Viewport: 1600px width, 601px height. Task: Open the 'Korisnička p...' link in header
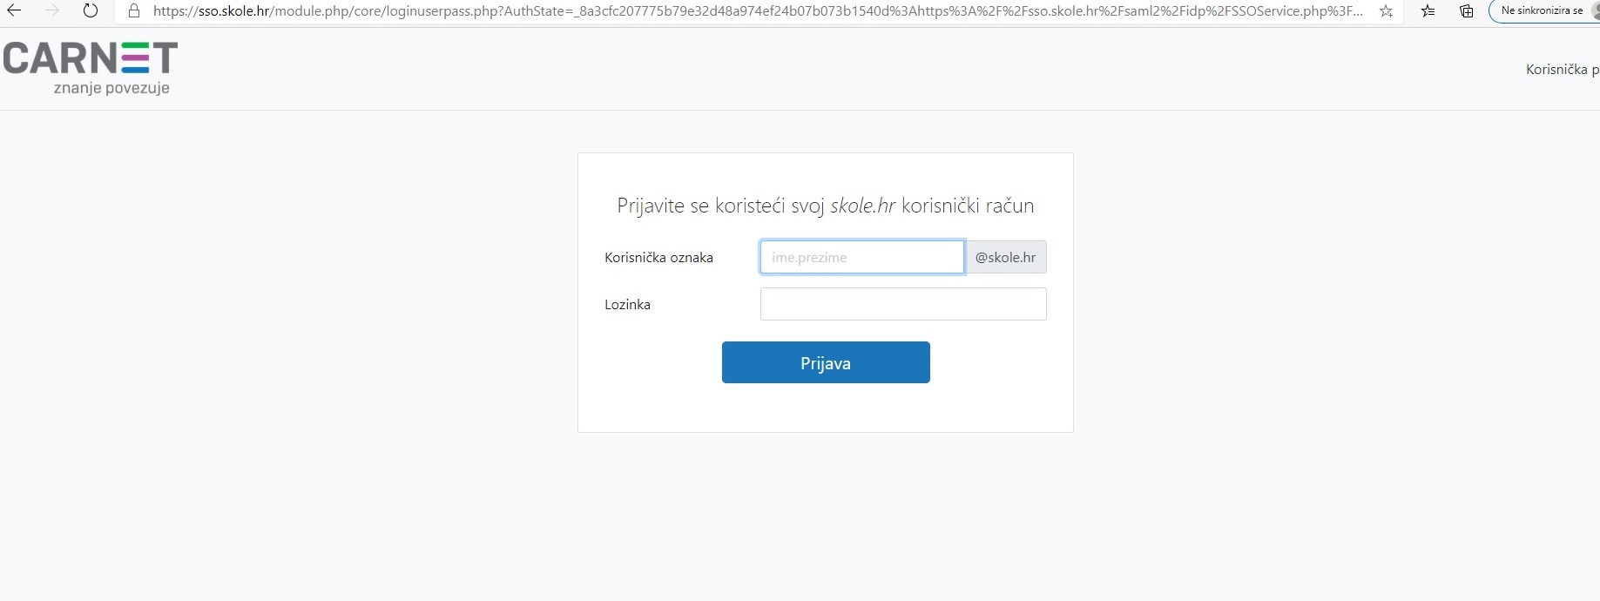pyautogui.click(x=1563, y=70)
